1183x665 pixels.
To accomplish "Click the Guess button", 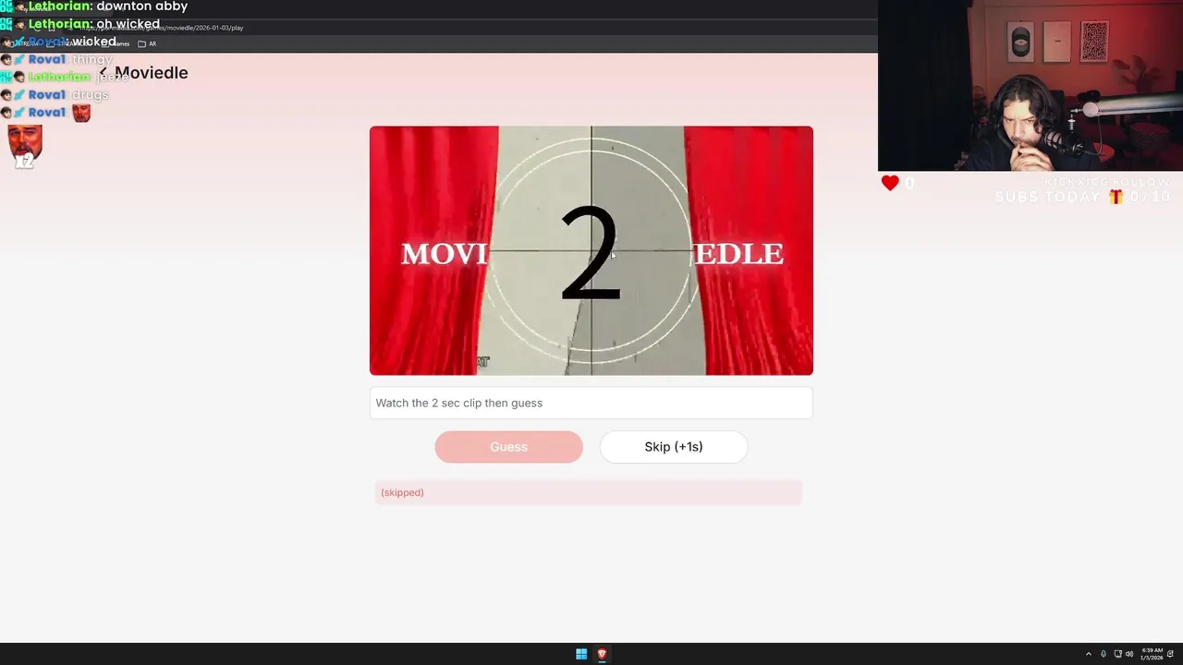I will [x=508, y=447].
